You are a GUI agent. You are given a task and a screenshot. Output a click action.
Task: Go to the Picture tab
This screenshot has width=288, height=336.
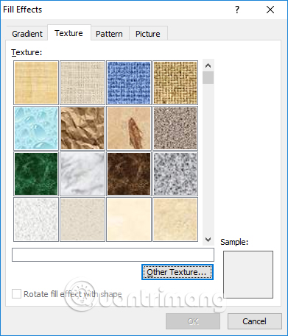148,34
